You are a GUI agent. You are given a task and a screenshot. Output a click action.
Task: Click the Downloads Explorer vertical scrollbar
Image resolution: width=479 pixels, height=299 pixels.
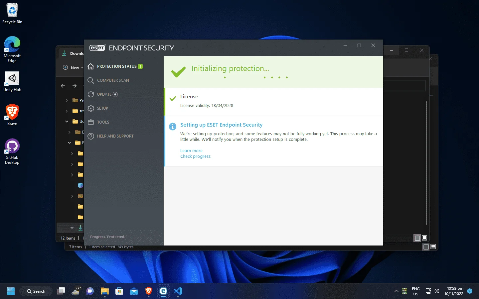[426, 163]
